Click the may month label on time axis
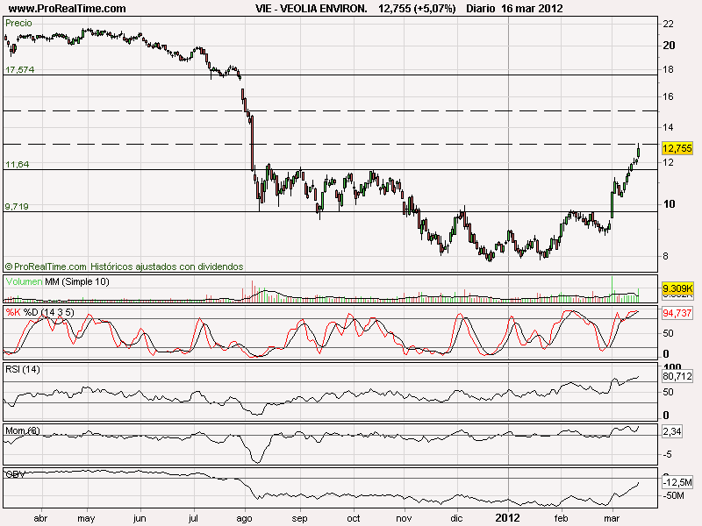Image resolution: width=702 pixels, height=526 pixels. 86,518
